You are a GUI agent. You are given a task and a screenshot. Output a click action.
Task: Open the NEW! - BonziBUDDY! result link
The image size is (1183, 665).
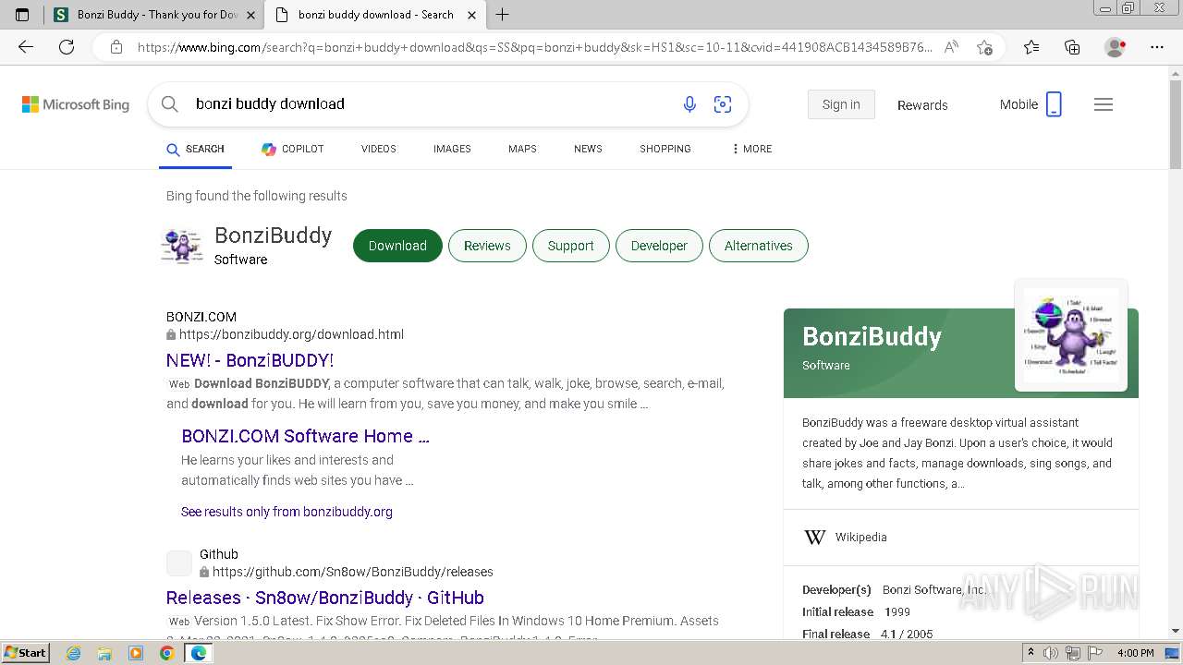[250, 360]
